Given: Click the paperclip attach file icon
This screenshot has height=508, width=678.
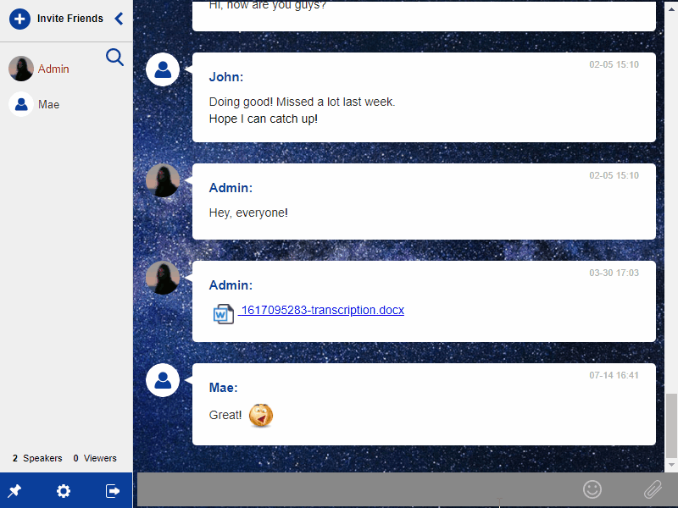Looking at the screenshot, I should point(652,489).
